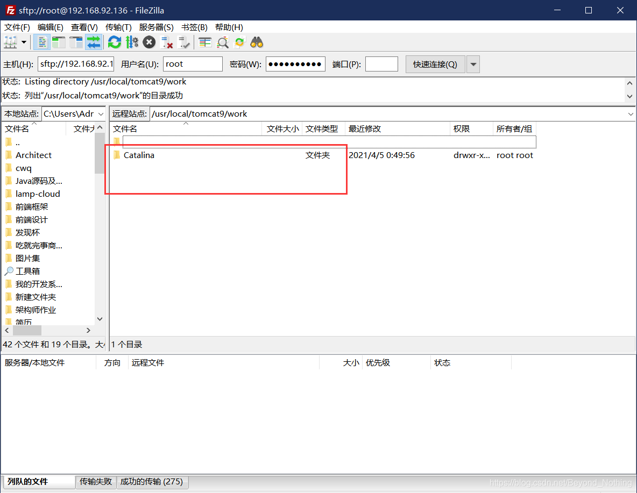This screenshot has height=493, width=637.
Task: Switch to the 传输失败 tab
Action: 96,482
